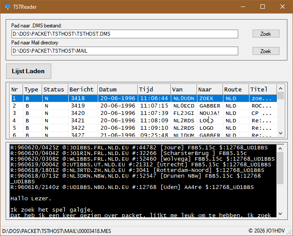Click the Tijd column header

153,89
